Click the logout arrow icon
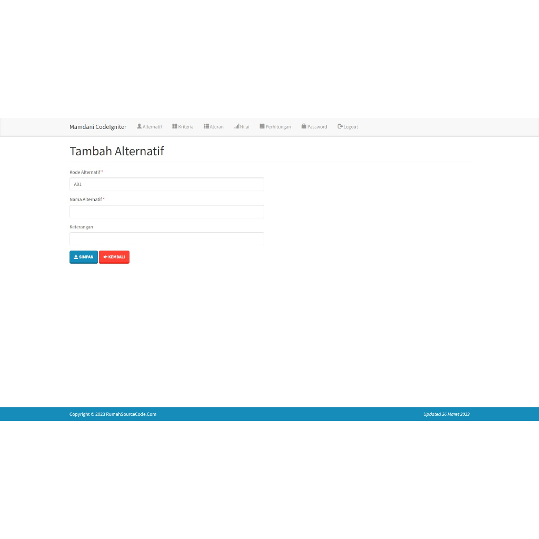 tap(340, 126)
